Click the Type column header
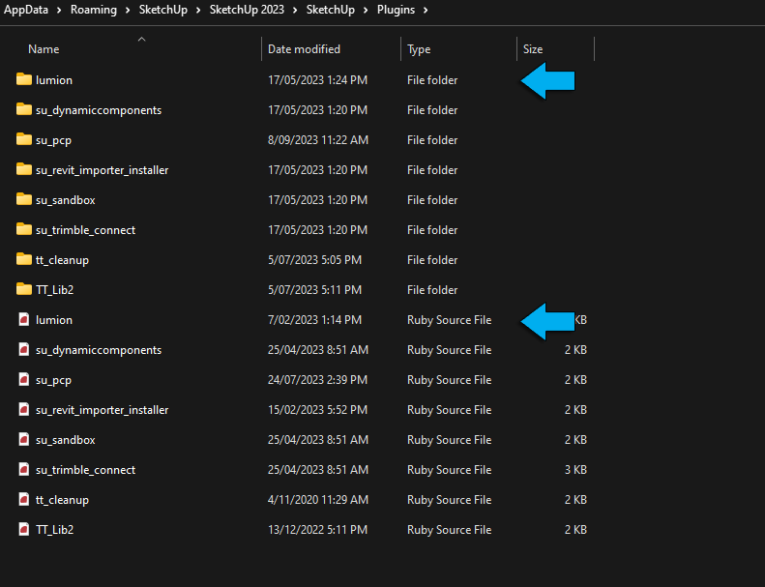Screen dimensions: 765x587 click(x=420, y=48)
